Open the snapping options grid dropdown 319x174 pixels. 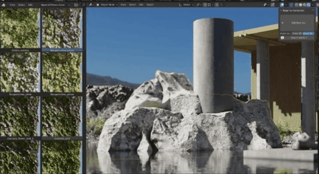[210, 5]
